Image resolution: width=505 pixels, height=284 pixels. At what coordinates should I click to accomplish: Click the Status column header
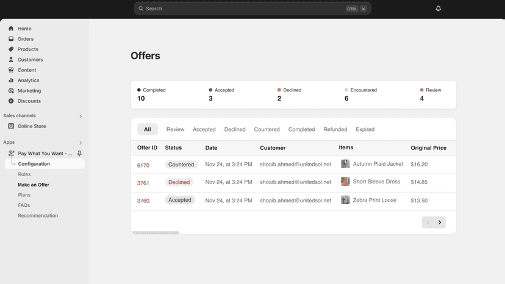173,147
